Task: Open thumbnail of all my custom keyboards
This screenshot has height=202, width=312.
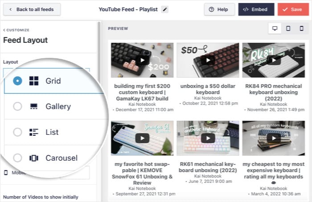Action: pos(274,138)
